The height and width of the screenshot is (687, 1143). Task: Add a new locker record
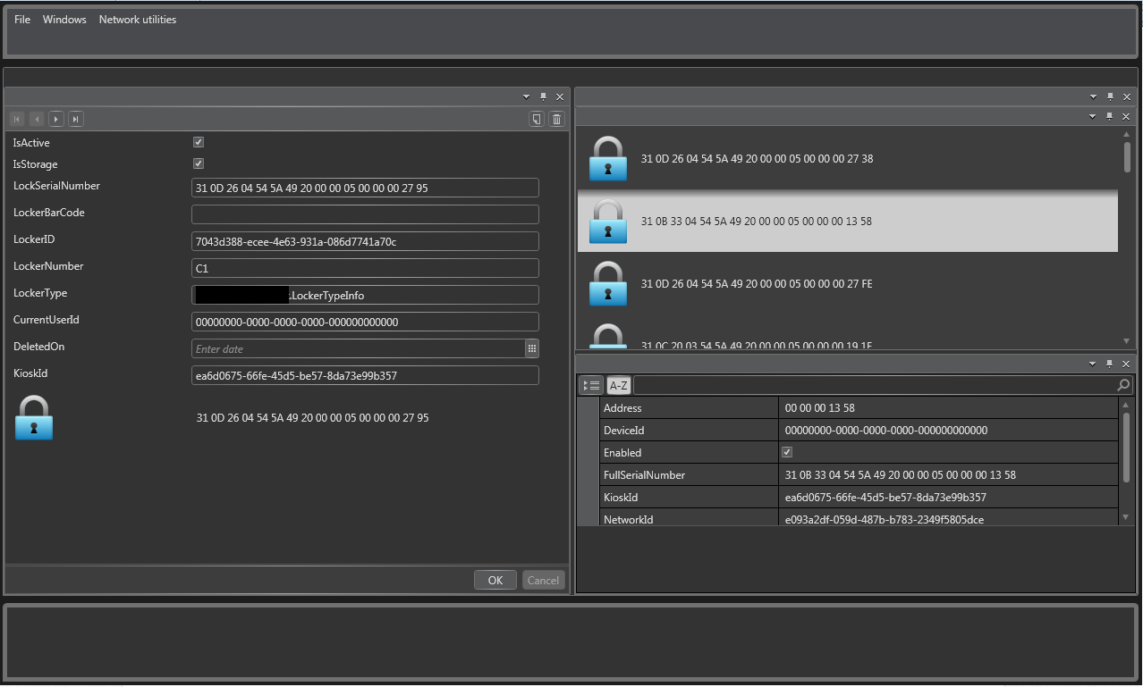coord(536,118)
